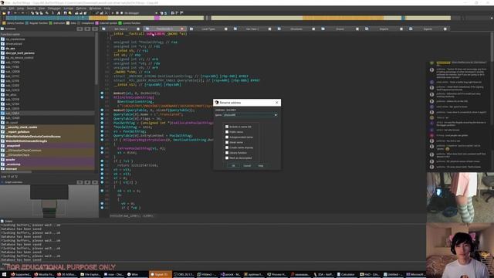Select the memset function row
494x278 pixels.
click(47, 169)
